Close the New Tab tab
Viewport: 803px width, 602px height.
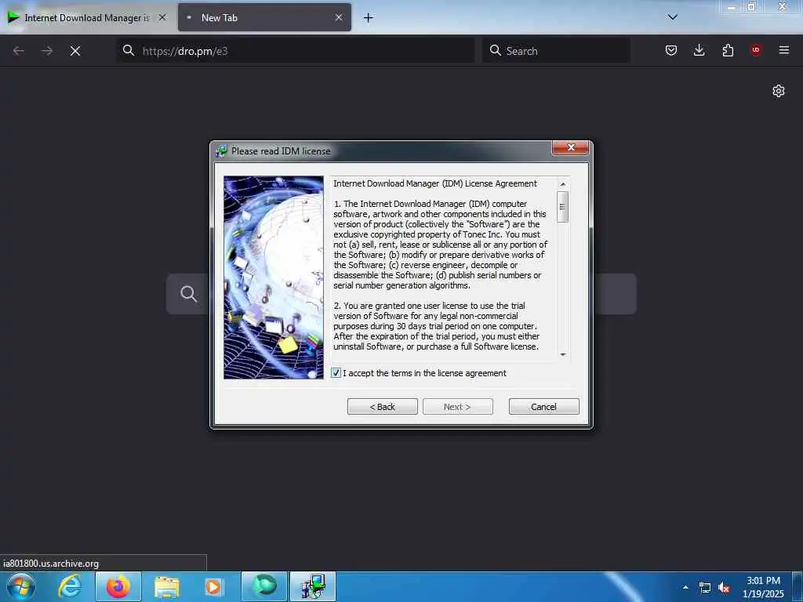pos(339,17)
